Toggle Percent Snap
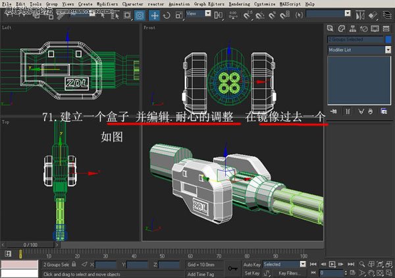This screenshot has height=278, width=395. pyautogui.click(x=272, y=16)
